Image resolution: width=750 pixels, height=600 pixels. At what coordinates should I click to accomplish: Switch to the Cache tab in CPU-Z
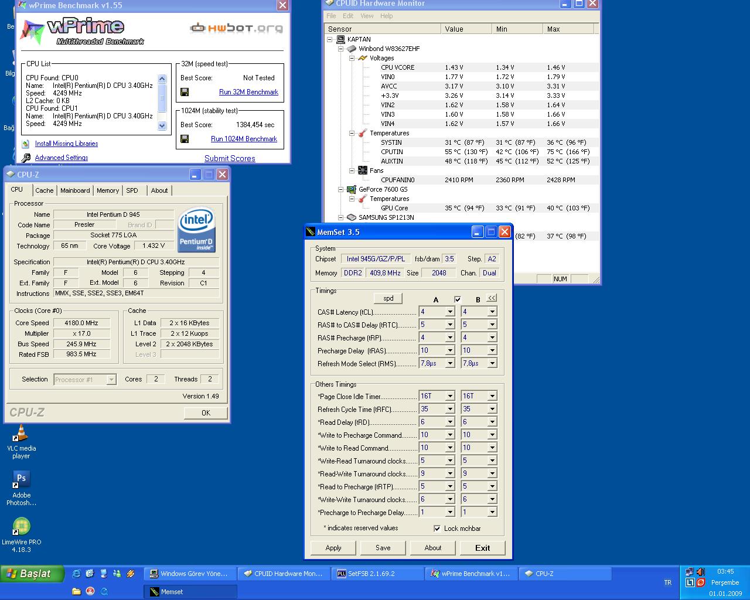pos(44,190)
